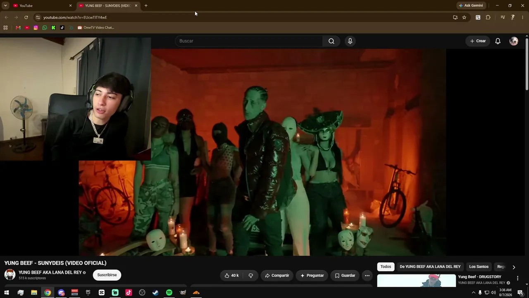Click the Suscribirse button
Viewport: 529px width, 298px height.
107,275
